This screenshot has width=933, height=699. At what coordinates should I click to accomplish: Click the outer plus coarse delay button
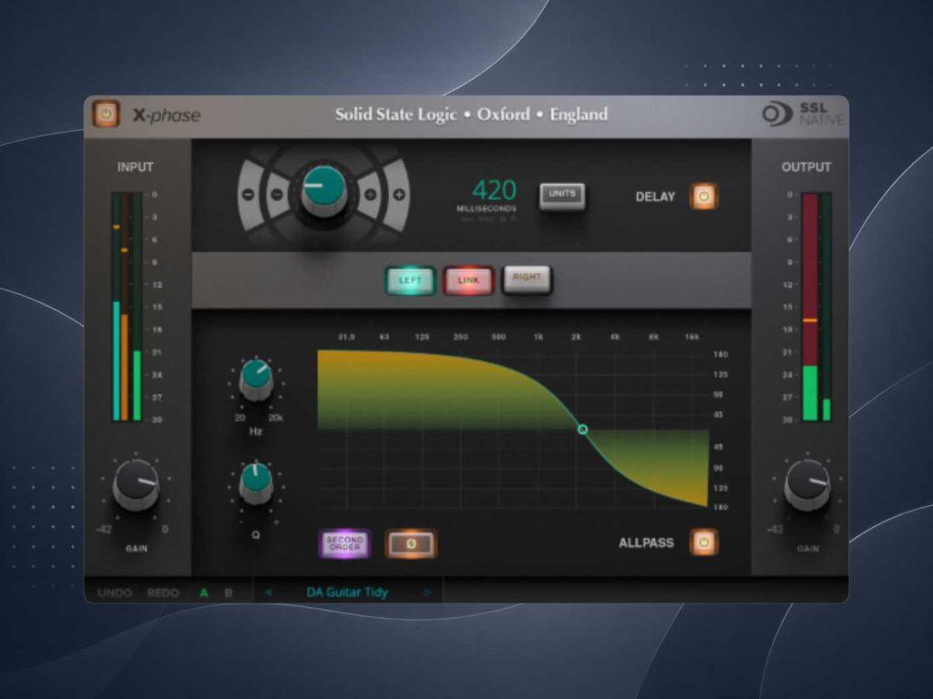tap(399, 195)
